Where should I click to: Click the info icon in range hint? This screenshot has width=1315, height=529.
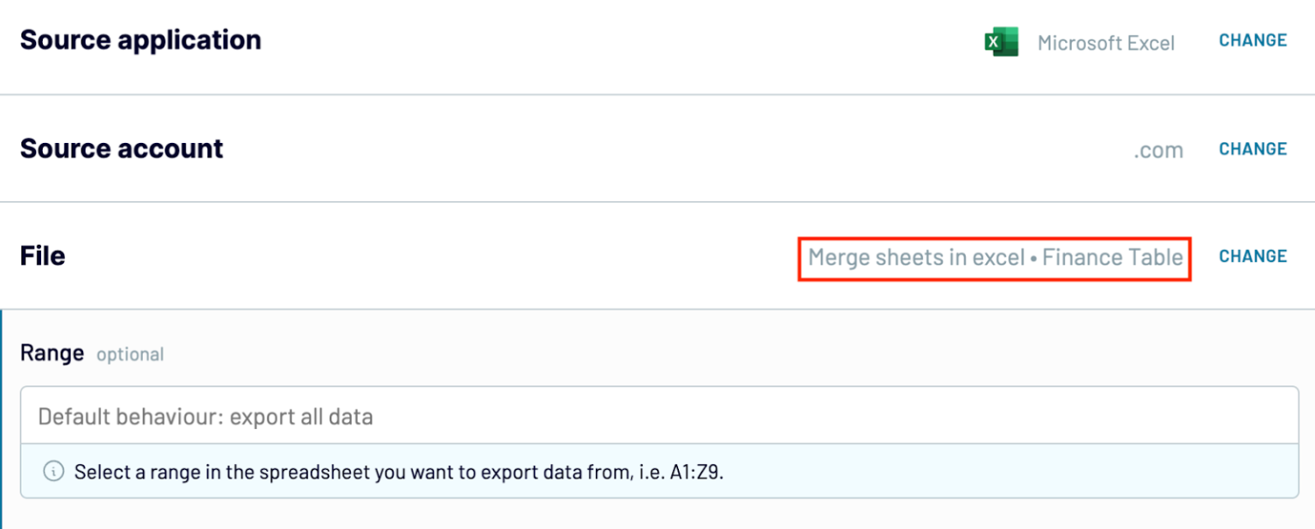tap(54, 472)
